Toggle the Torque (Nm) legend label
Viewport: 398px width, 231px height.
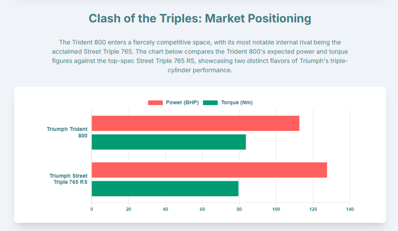tap(237, 103)
